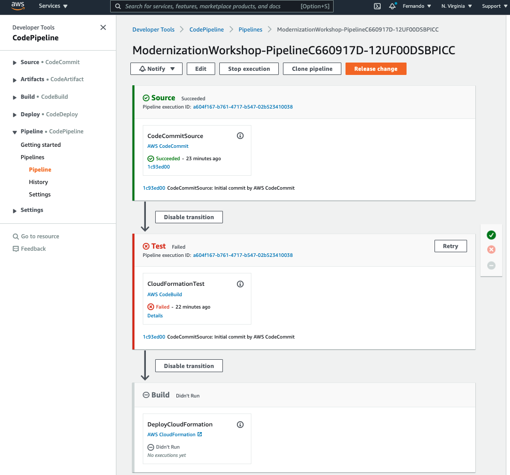Viewport: 510px width, 475px height.
Task: Open the N. Virginia region selector
Action: [x=456, y=6]
